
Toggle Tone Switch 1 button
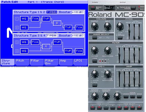(x=93, y=108)
